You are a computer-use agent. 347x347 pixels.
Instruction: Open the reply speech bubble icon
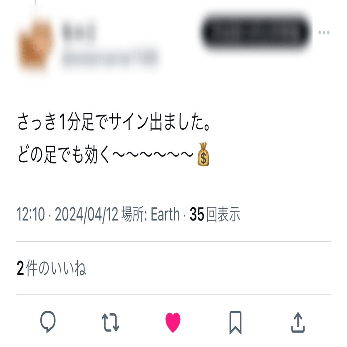(x=48, y=322)
